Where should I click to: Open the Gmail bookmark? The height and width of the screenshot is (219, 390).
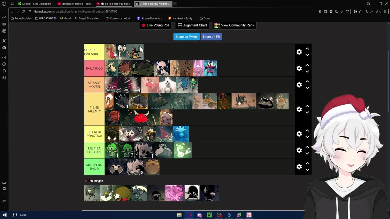66,18
